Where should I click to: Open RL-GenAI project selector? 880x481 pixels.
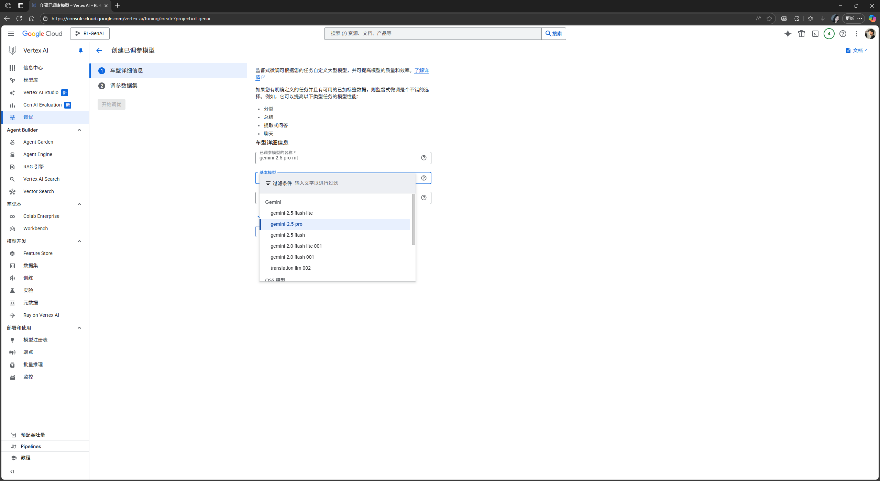(90, 33)
